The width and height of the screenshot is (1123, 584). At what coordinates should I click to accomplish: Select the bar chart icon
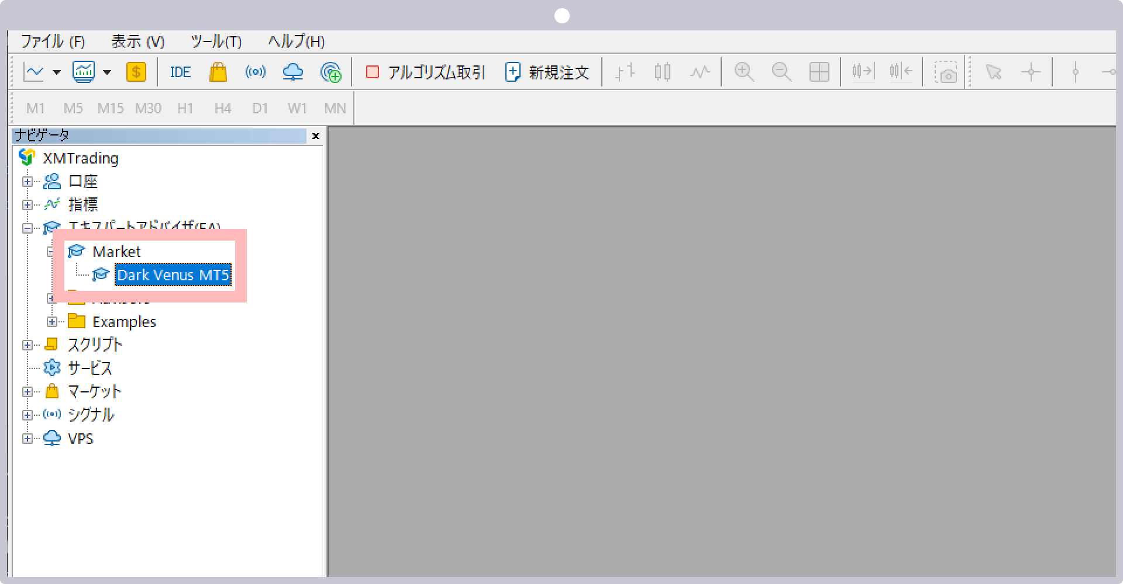coord(625,72)
